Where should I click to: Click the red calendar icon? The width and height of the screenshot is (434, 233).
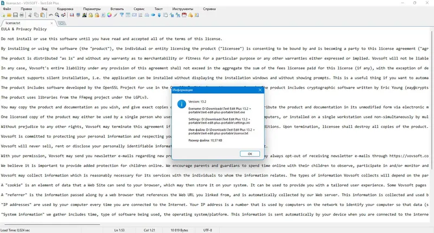pos(184,15)
